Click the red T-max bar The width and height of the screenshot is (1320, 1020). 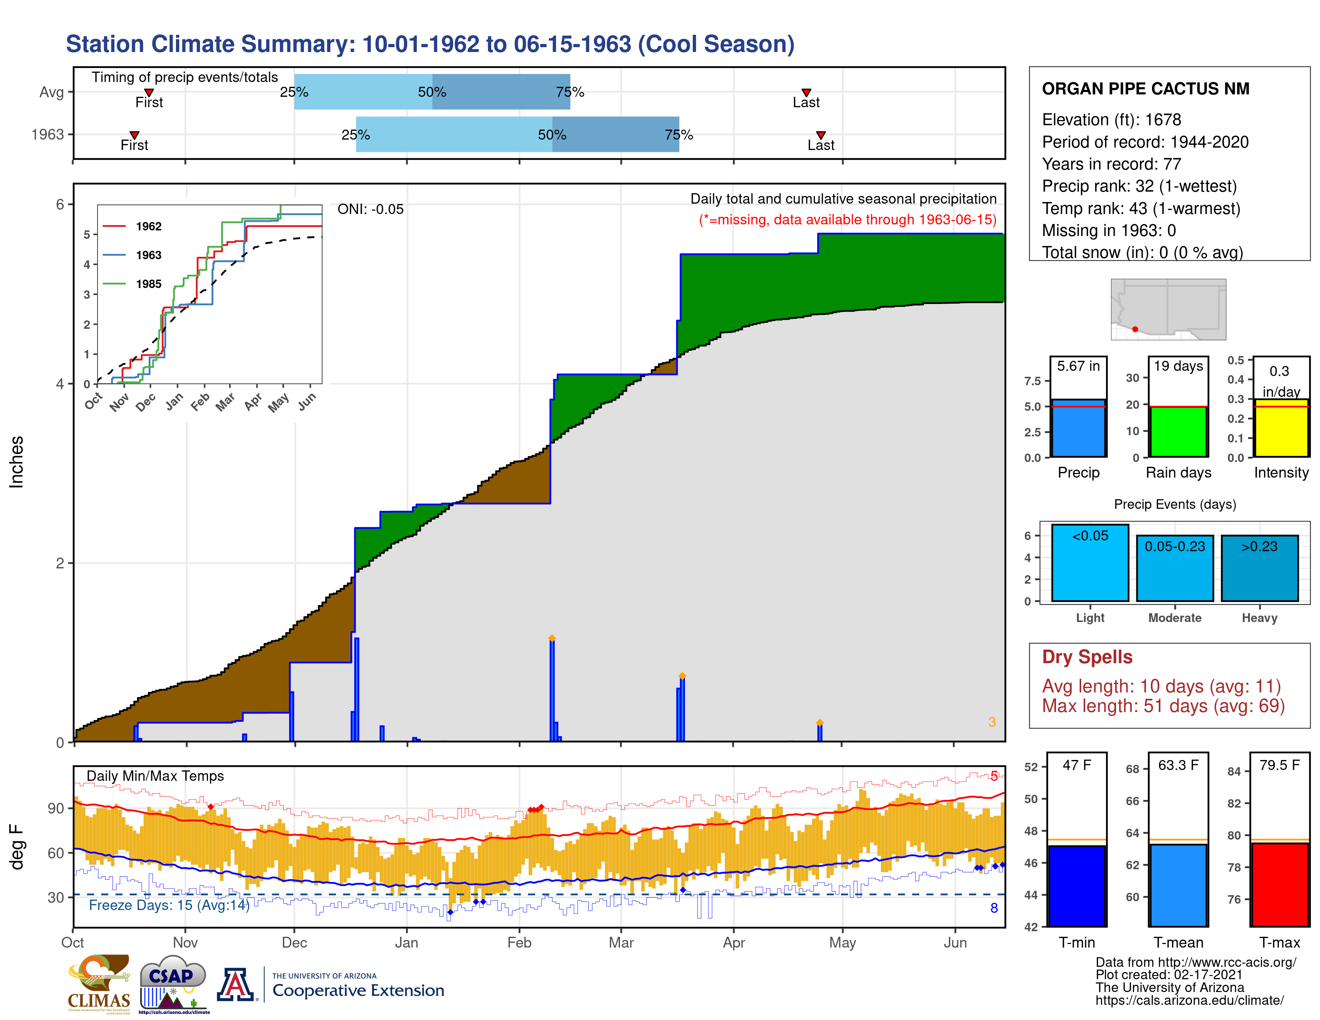coord(1280,885)
